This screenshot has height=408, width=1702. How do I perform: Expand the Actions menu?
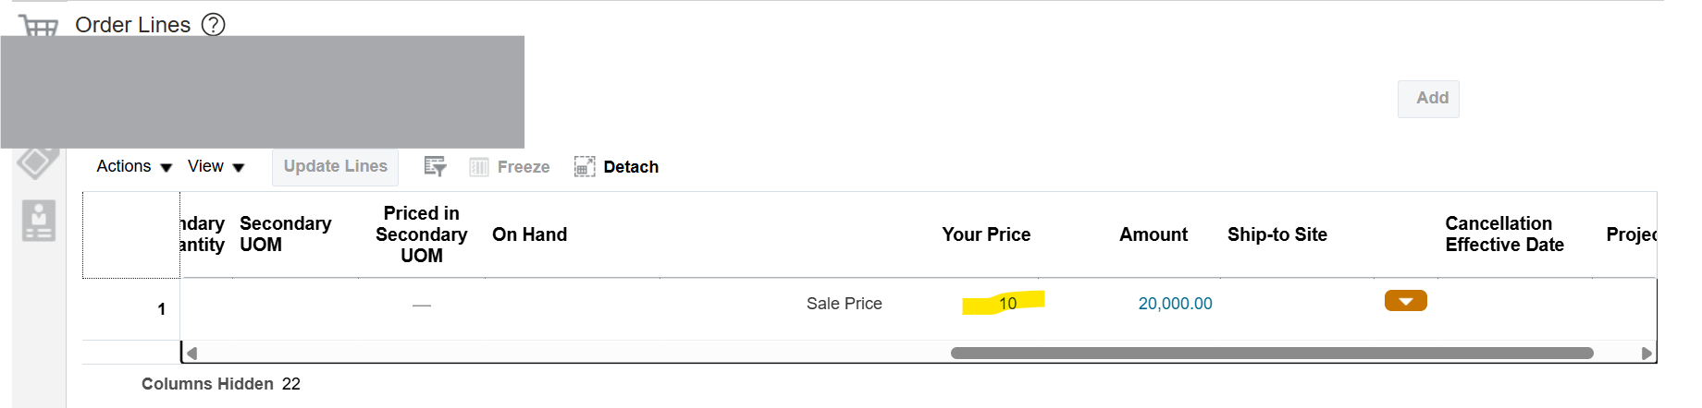click(134, 166)
